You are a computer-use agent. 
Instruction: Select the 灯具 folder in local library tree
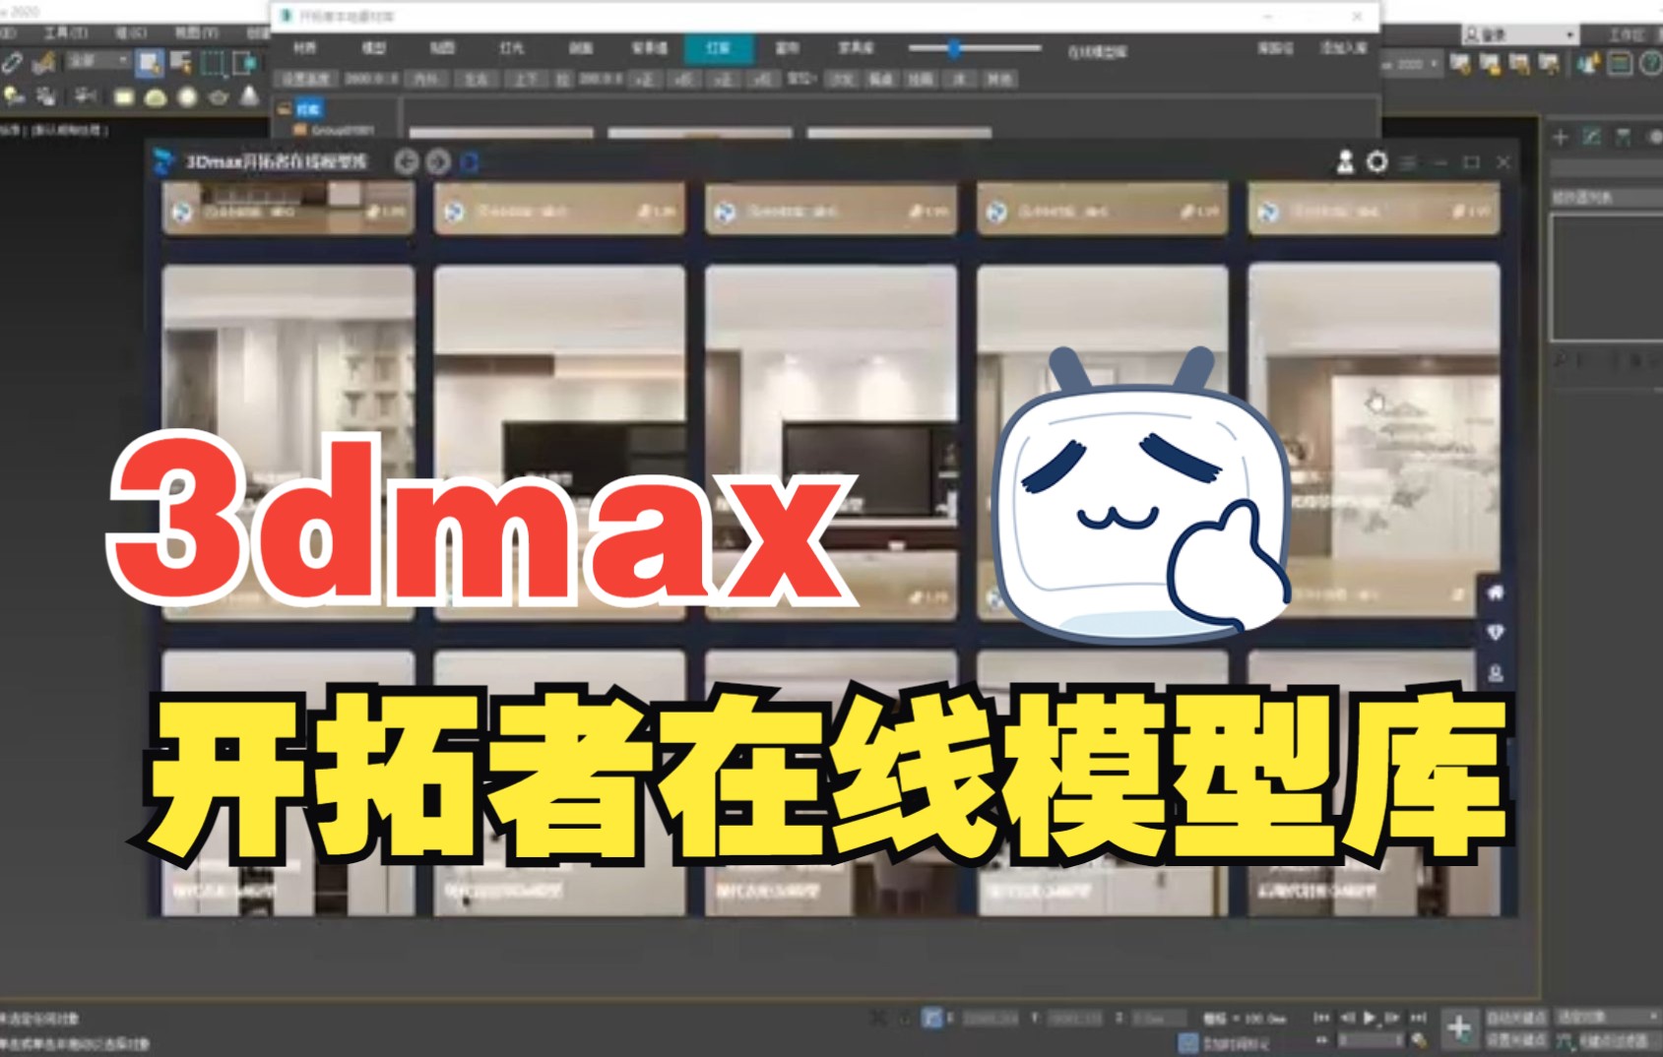tap(308, 110)
